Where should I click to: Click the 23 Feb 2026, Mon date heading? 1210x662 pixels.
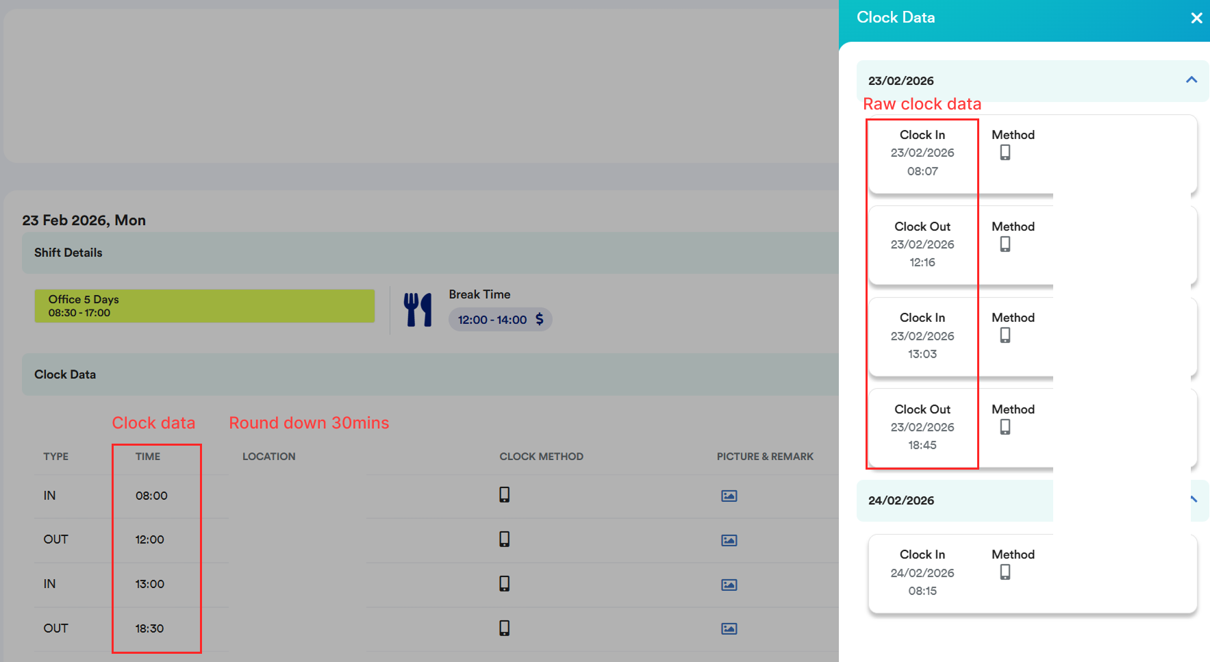click(x=84, y=220)
